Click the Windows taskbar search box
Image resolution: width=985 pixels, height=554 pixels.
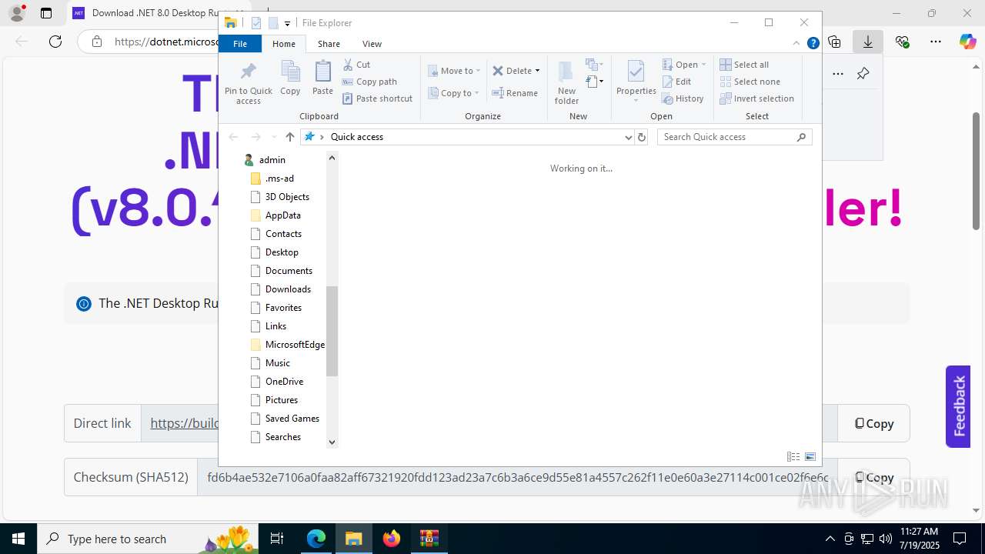coord(146,539)
